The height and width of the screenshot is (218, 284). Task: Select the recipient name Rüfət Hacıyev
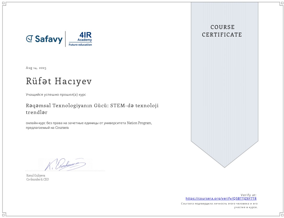point(59,81)
